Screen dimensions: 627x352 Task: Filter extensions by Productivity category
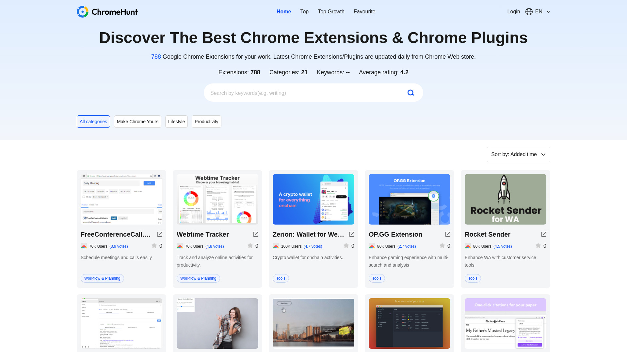[206, 121]
